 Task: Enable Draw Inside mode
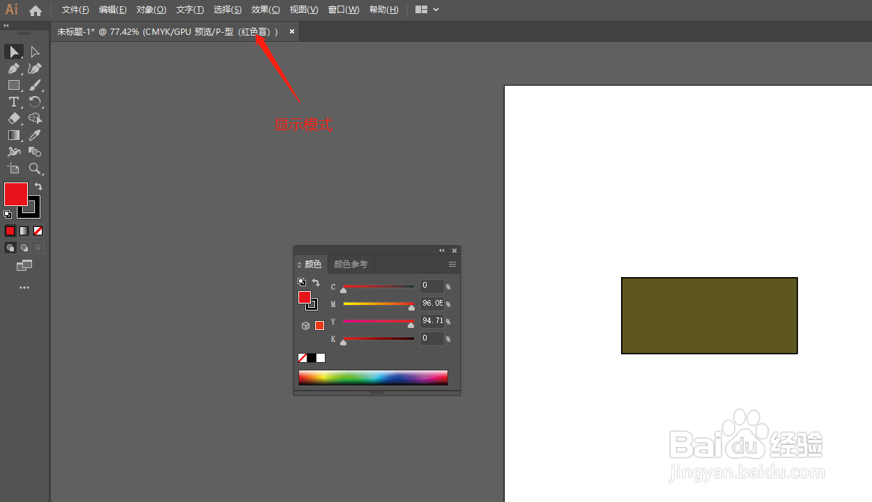38,247
